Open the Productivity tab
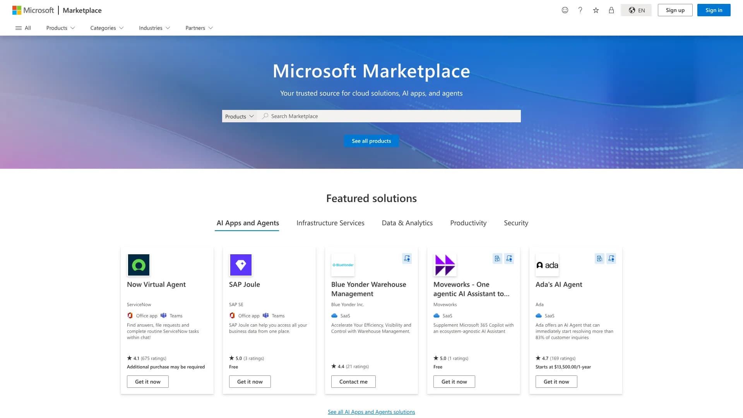Image resolution: width=743 pixels, height=418 pixels. coord(468,223)
